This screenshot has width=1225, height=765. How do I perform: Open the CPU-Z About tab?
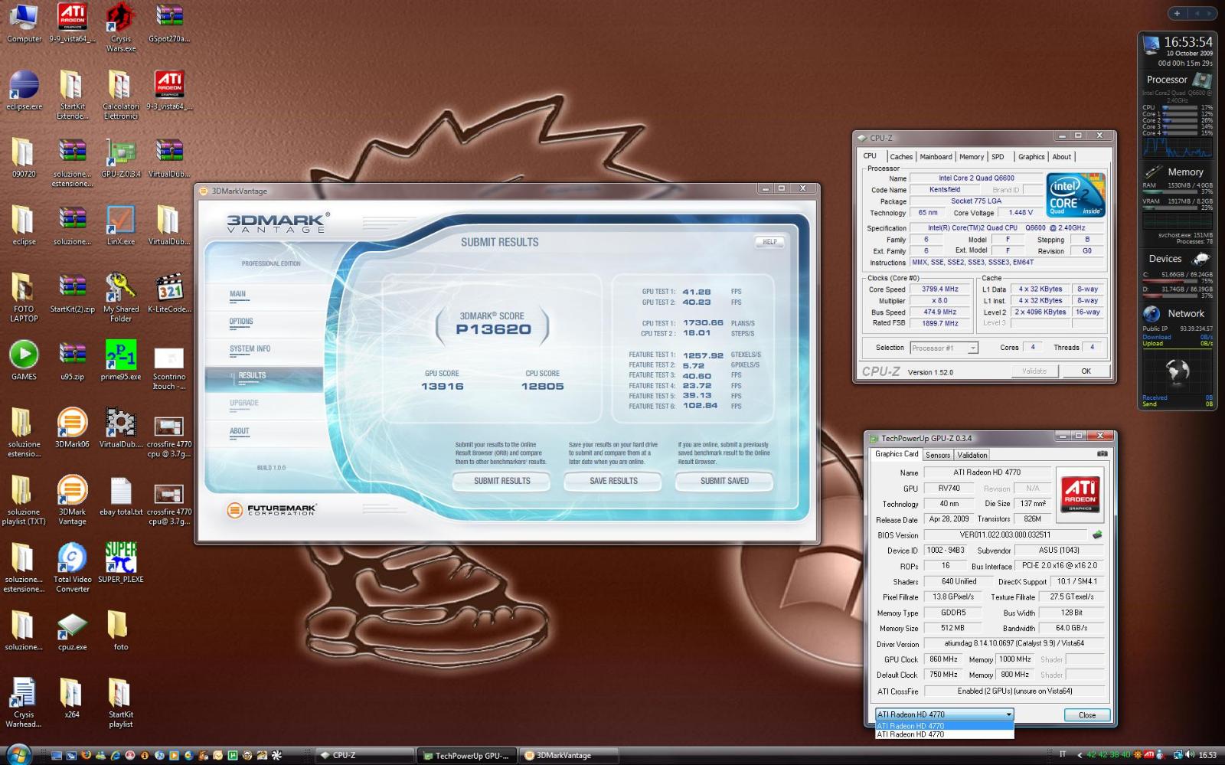[x=1062, y=157]
